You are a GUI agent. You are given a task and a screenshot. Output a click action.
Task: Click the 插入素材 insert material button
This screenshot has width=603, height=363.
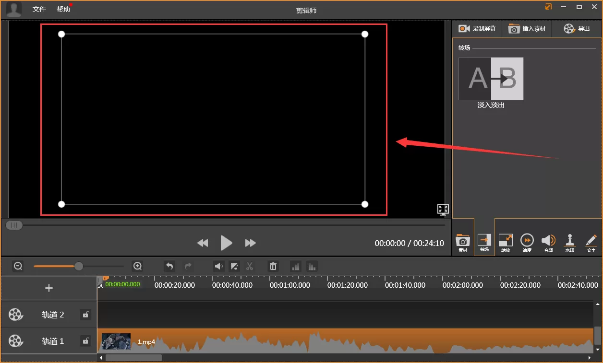527,29
